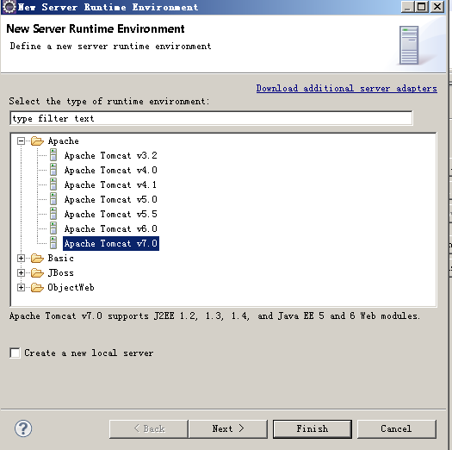Click the ObjectWeb folder icon
Viewport: 452px width, 450px height.
37,287
